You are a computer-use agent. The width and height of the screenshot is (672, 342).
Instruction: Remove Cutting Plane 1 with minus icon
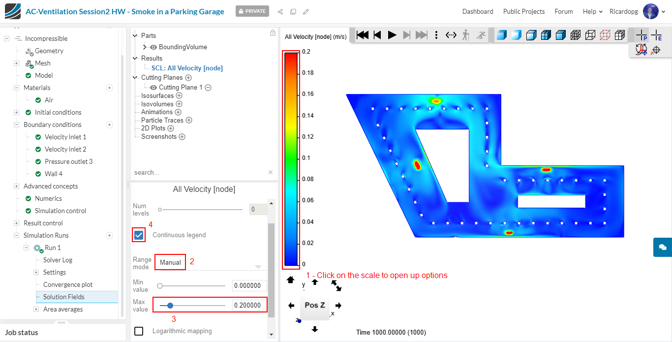coord(208,88)
